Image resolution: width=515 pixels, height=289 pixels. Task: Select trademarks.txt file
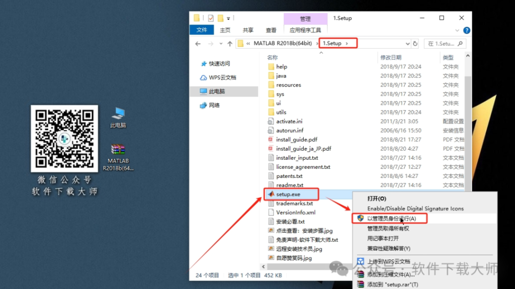[x=294, y=204]
